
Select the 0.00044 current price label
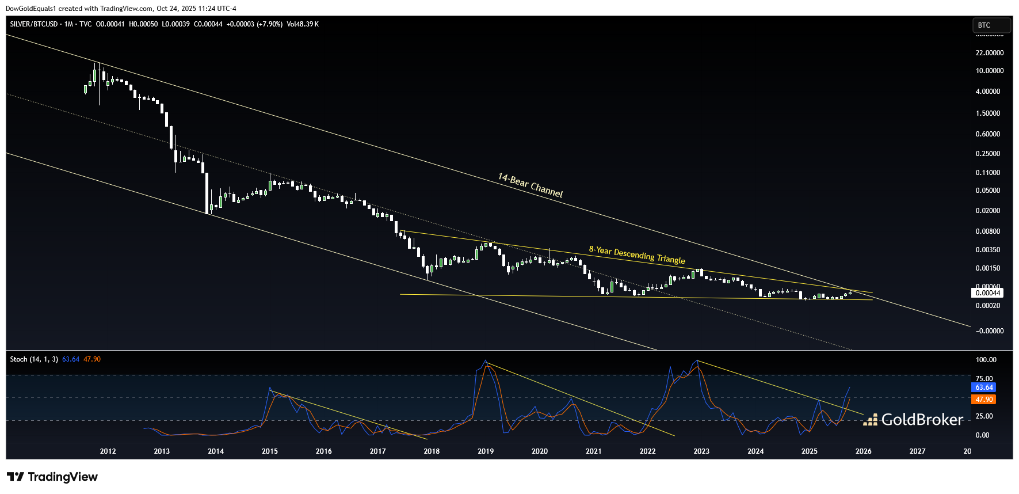(988, 293)
